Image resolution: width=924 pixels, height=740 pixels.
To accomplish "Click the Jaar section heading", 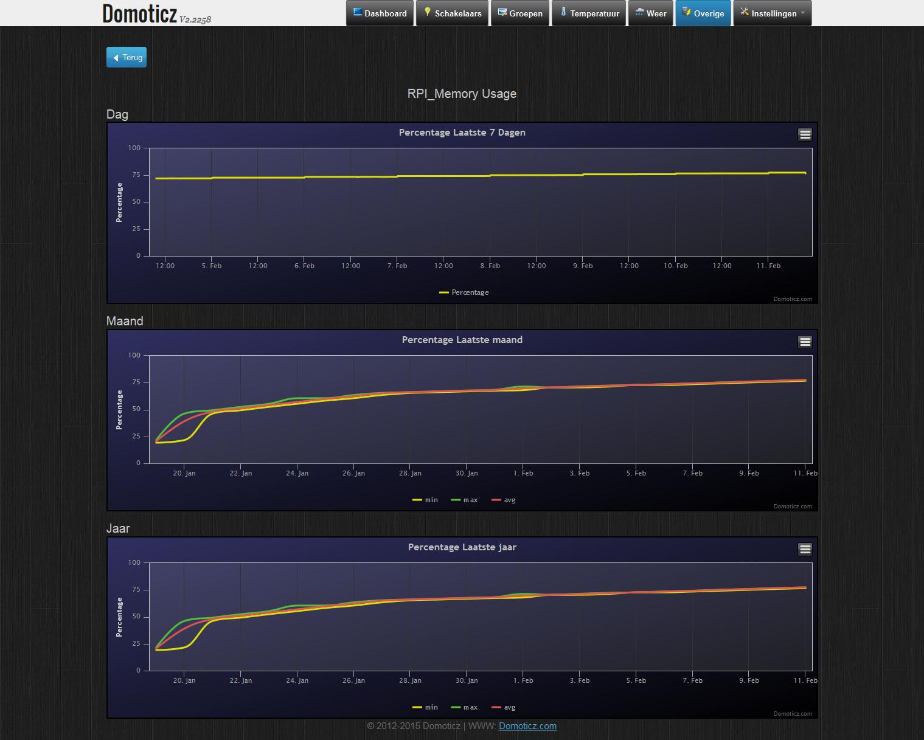I will pyautogui.click(x=118, y=528).
